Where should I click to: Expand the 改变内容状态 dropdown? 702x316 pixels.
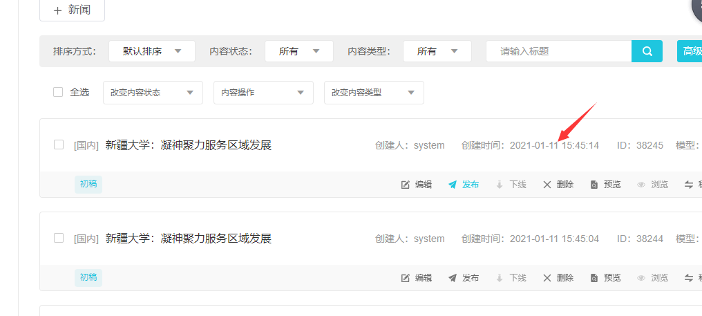(x=153, y=93)
